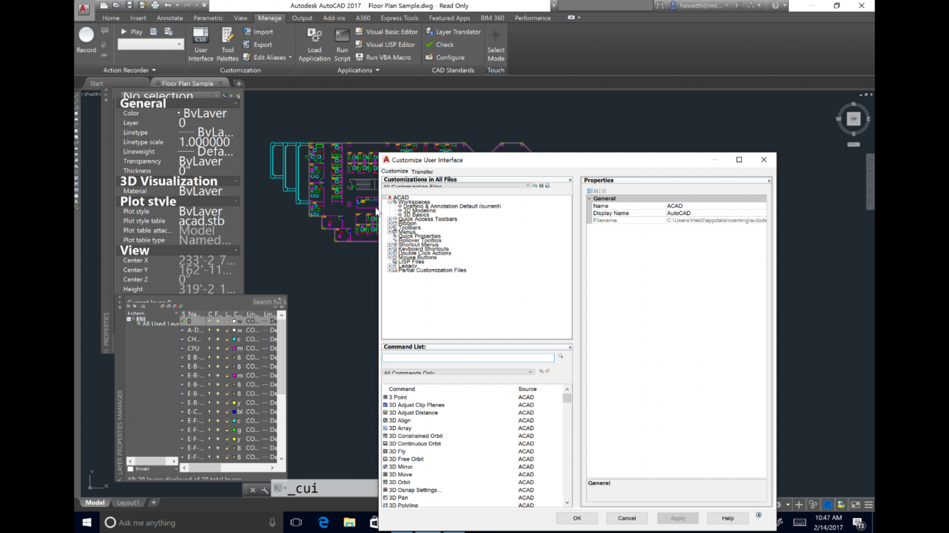949x533 pixels.
Task: Click inside the Command List search field
Action: click(x=468, y=357)
